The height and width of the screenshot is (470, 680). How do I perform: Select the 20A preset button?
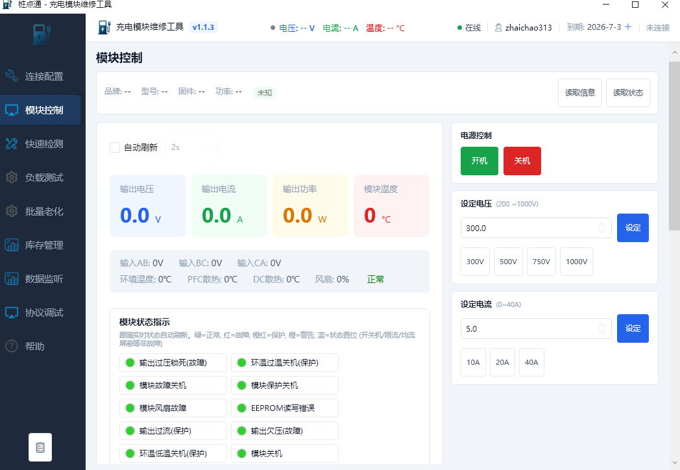(x=502, y=362)
